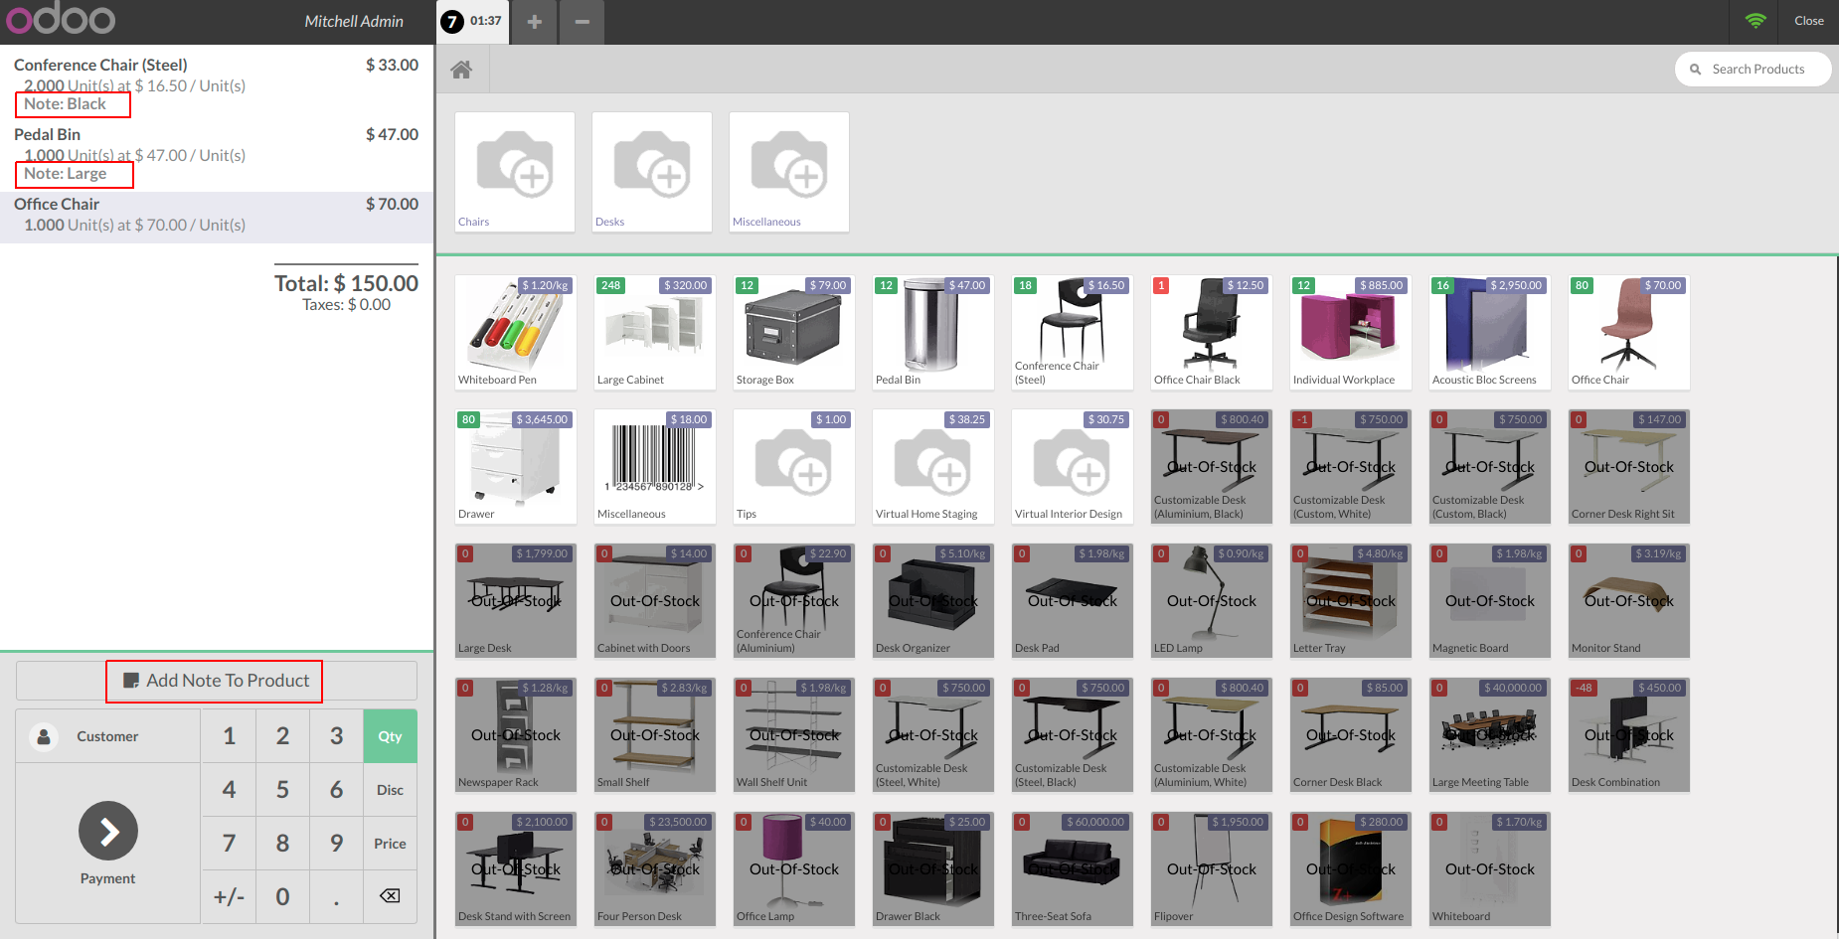Click the Add Note To Product button
Screen dimensions: 1839x939
213,681
